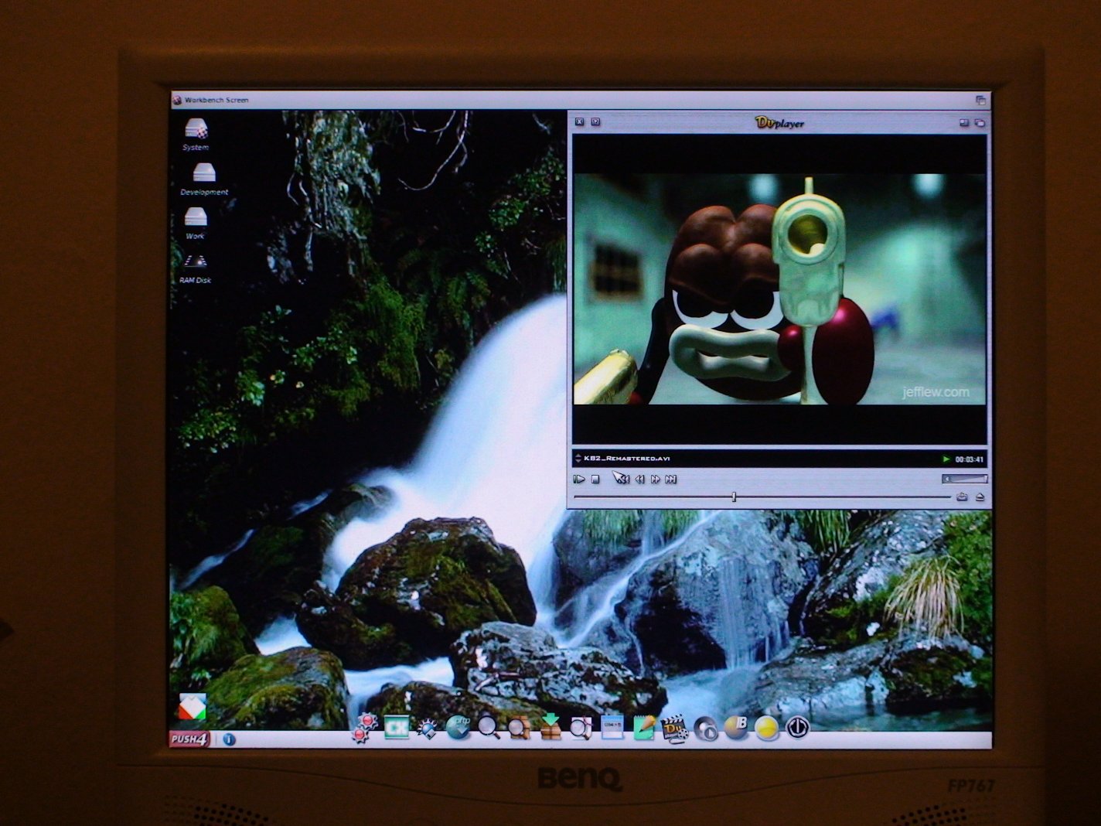The height and width of the screenshot is (826, 1101).
Task: Stop video playback in DVPlayer
Action: click(597, 479)
